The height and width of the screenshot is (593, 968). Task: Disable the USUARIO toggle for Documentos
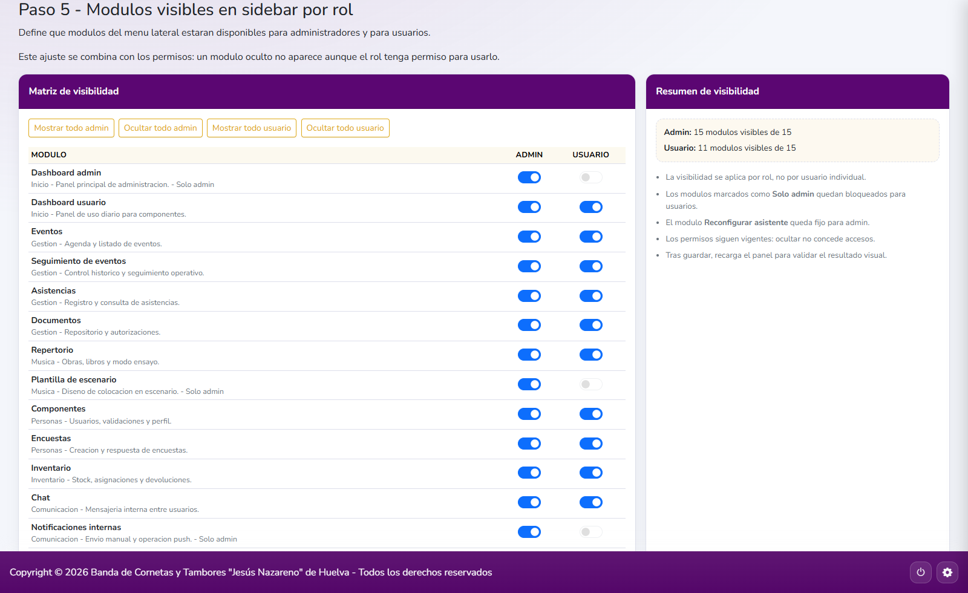[590, 325]
